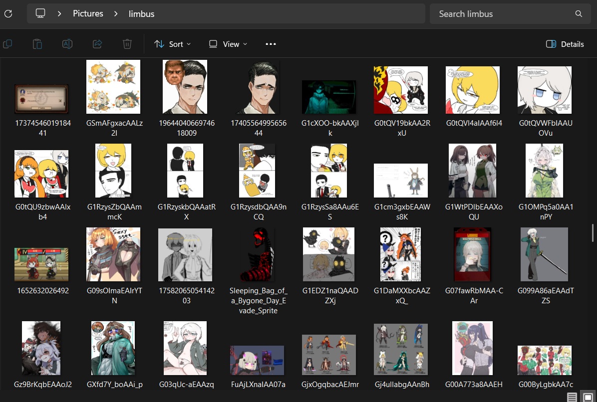
Task: Click file name text 1652632026492
Action: (x=43, y=291)
